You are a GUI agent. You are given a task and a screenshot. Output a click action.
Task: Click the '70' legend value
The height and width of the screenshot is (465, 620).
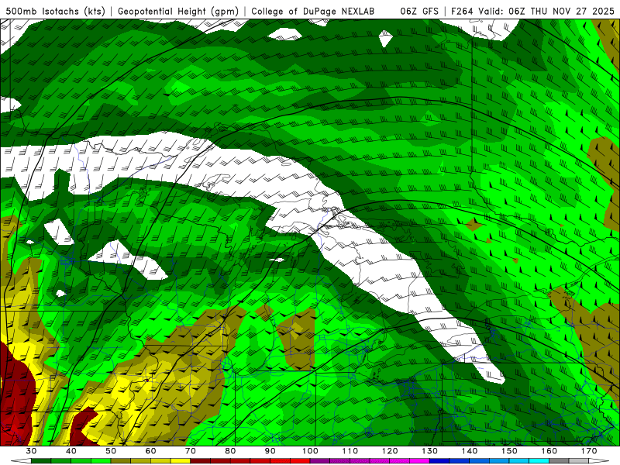(x=191, y=451)
